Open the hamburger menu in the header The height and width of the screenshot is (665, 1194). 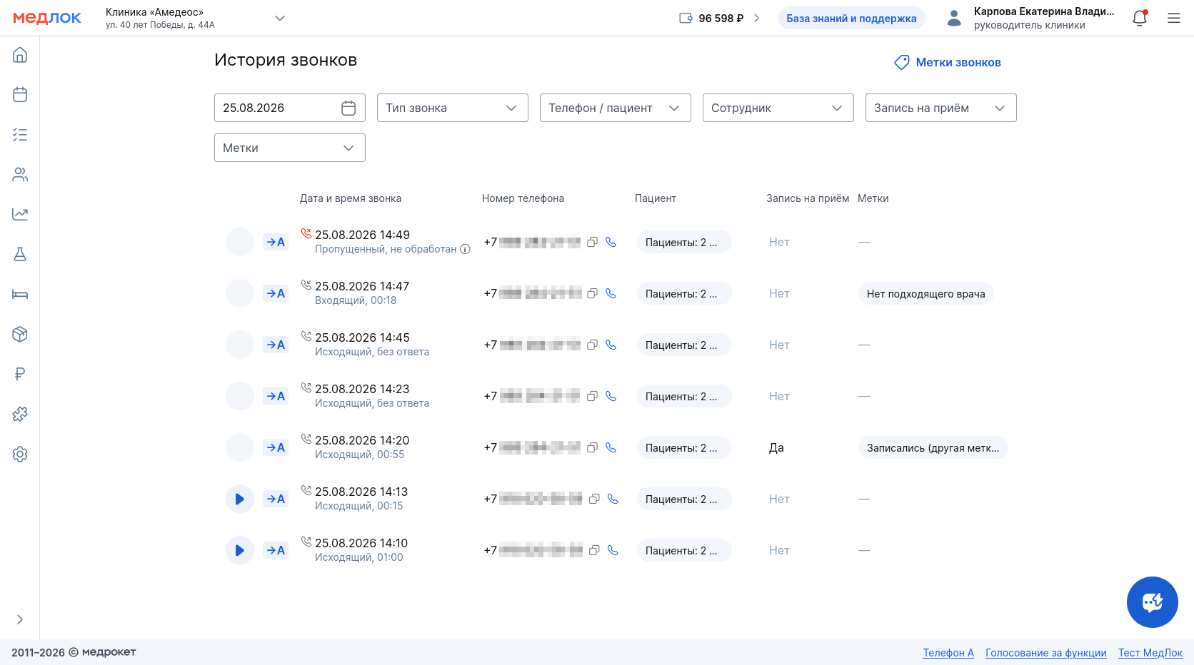tap(1174, 18)
